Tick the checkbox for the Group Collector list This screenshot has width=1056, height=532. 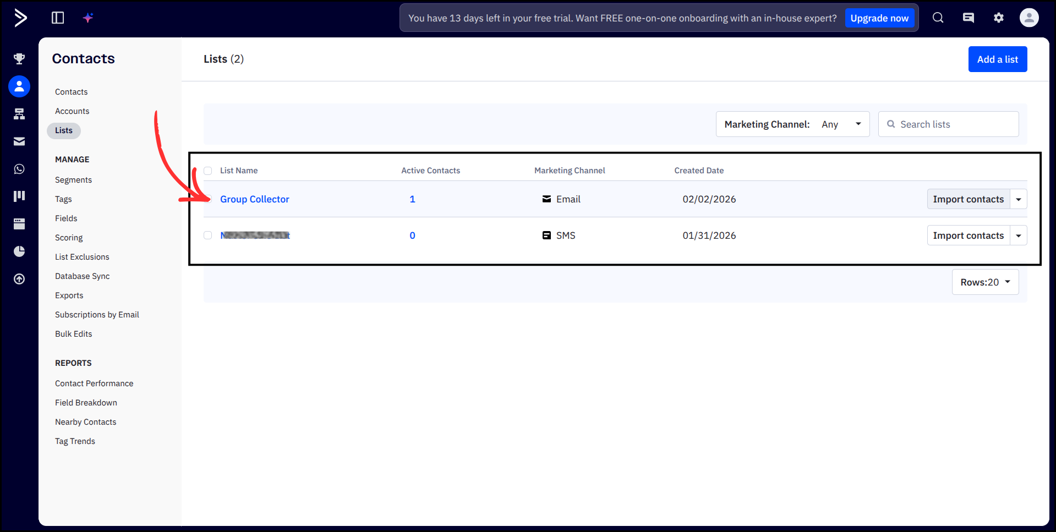pyautogui.click(x=208, y=199)
